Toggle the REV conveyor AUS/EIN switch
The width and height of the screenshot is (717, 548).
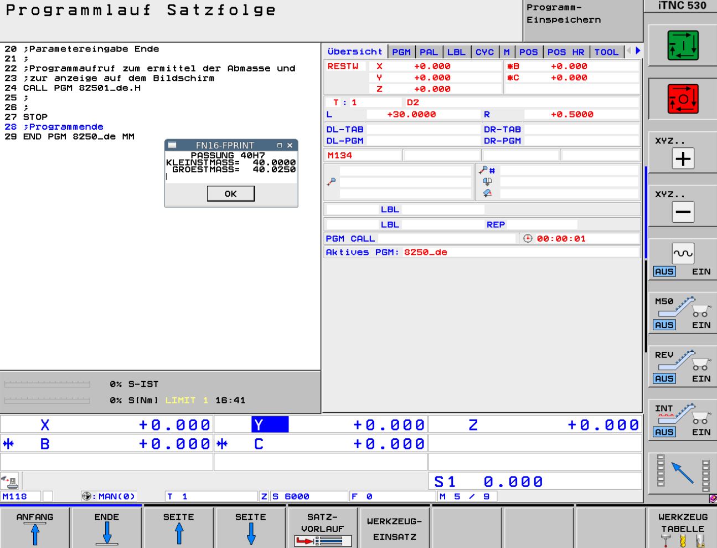pos(683,367)
